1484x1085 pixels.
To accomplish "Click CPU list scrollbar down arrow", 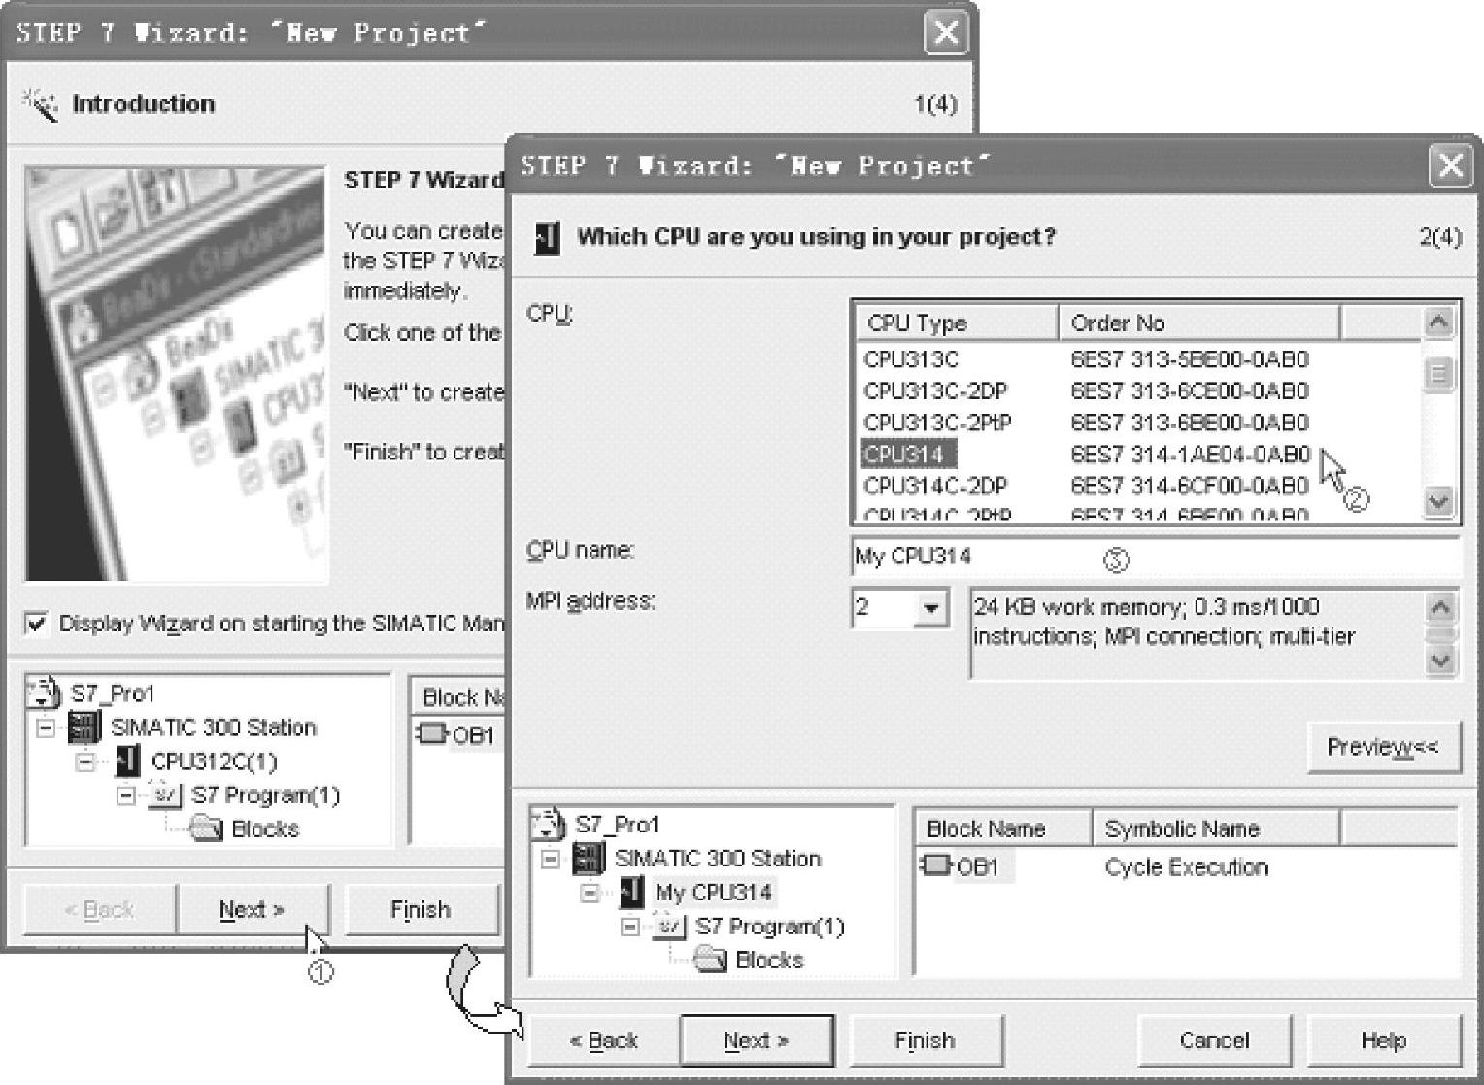I will point(1438,501).
